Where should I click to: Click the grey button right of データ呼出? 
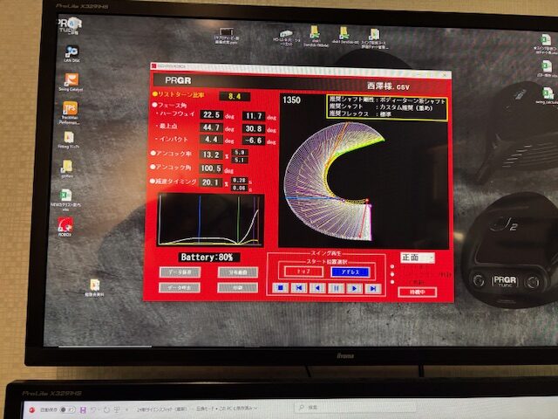(x=237, y=288)
